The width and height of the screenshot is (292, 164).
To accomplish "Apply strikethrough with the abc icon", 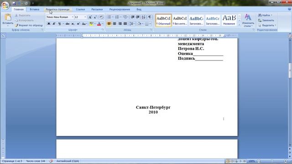I will (x=68, y=24).
